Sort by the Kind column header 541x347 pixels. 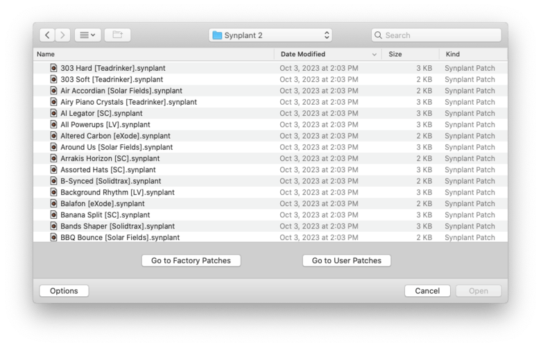point(473,54)
